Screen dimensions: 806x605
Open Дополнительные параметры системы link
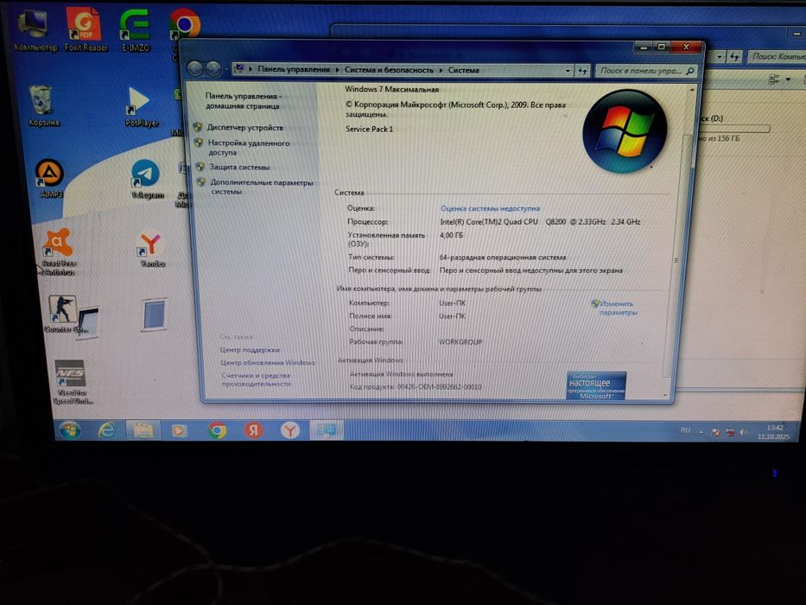[x=262, y=187]
